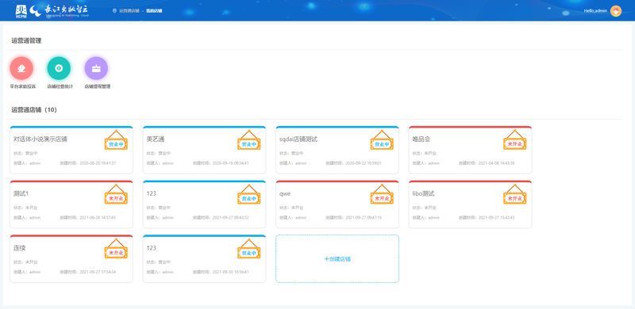Click 未开业 sign on libo测试 card
Image resolution: width=635 pixels, height=309 pixels.
pyautogui.click(x=515, y=194)
